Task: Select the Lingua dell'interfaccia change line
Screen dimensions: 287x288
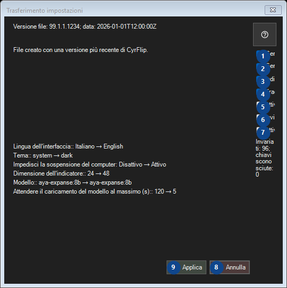Action: point(68,146)
